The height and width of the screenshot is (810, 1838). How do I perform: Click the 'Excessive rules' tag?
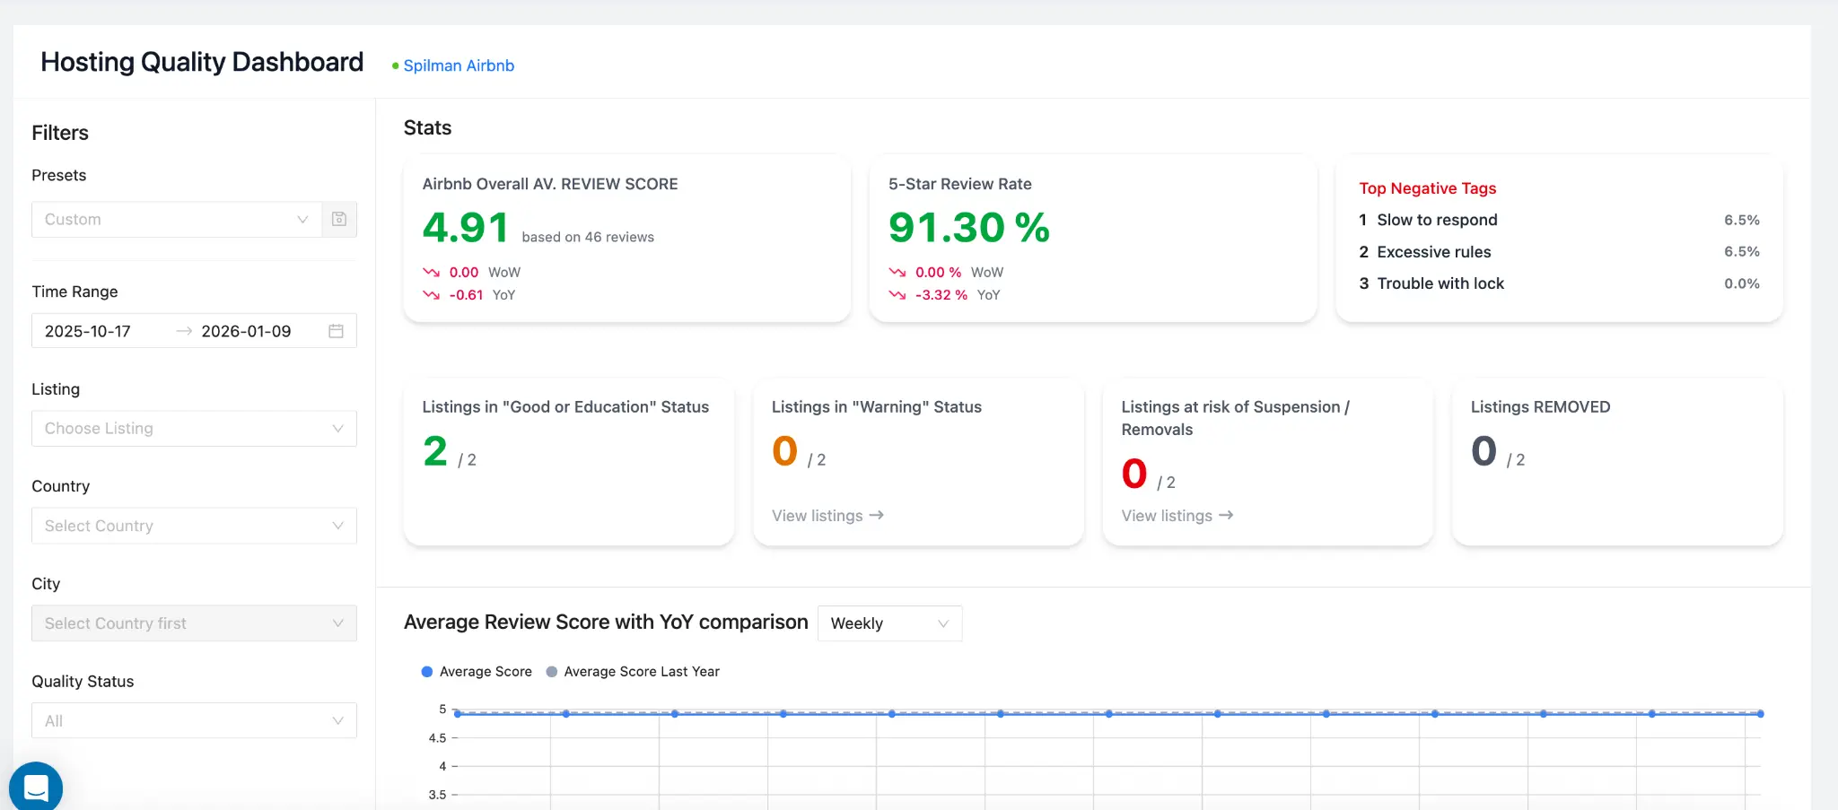tap(1434, 252)
